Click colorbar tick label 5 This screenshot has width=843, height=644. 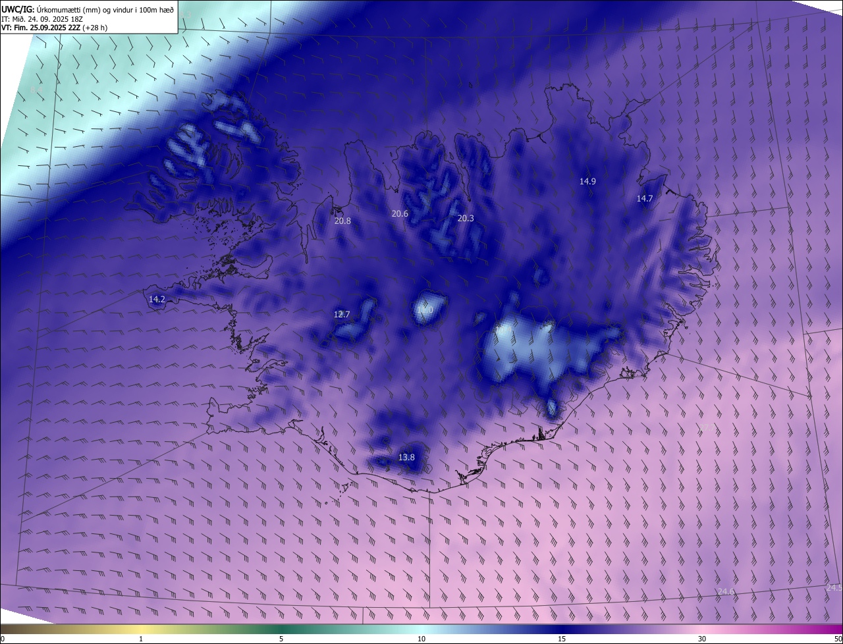coord(281,639)
